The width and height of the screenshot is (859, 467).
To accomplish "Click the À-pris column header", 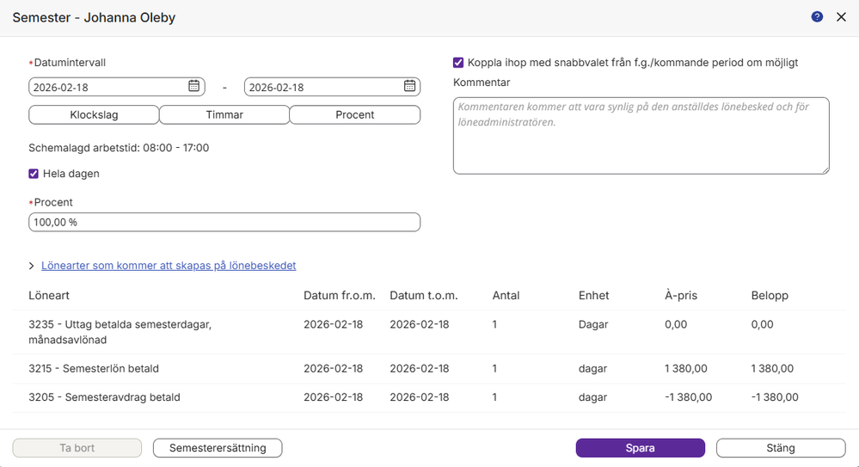I will (x=681, y=296).
